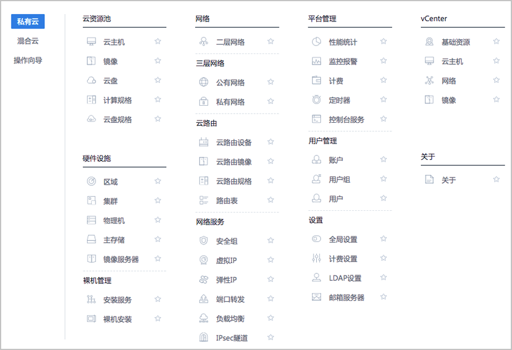Open the 邮箱服务器 settings link
This screenshot has width=512, height=350.
(x=346, y=298)
